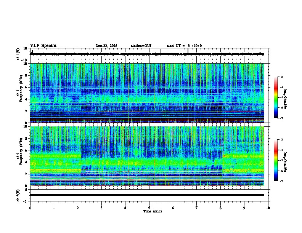Click the ch.2 colorbar 'log(PSD)' label

point(285,162)
